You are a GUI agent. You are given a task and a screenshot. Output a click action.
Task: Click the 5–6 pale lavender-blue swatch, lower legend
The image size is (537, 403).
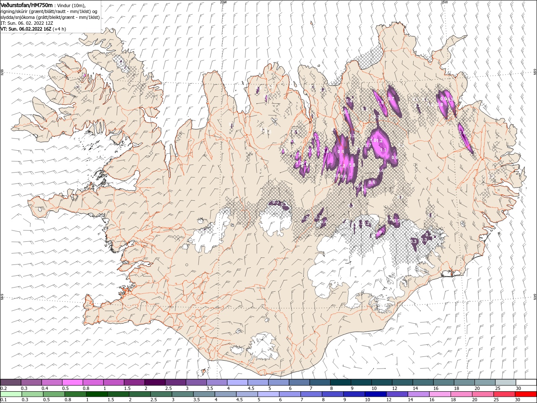268,394
